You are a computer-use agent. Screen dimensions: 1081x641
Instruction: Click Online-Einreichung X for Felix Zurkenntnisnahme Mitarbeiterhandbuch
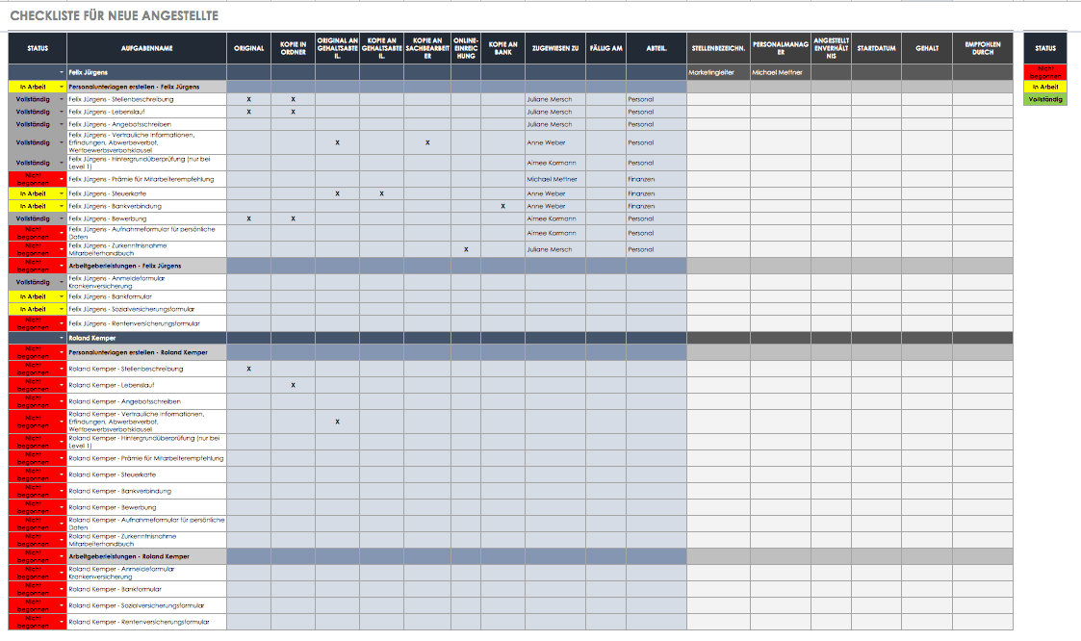466,249
